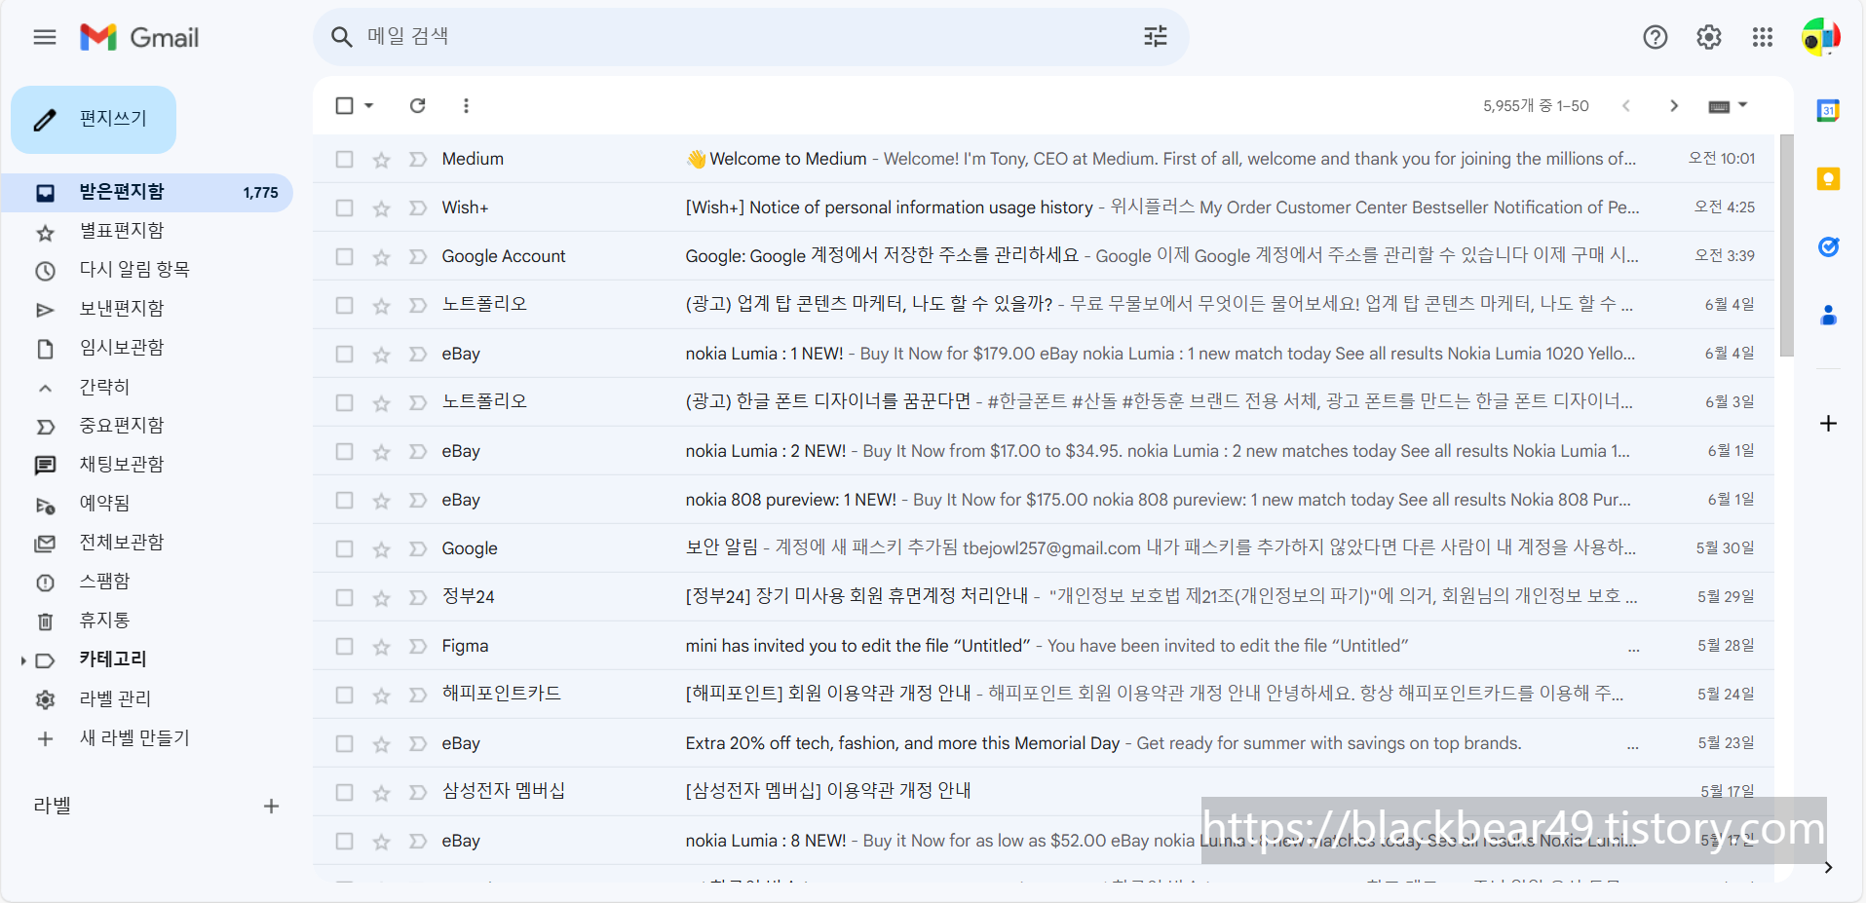This screenshot has height=903, width=1866.
Task: Open the Figma invitation email
Action: 1043,646
